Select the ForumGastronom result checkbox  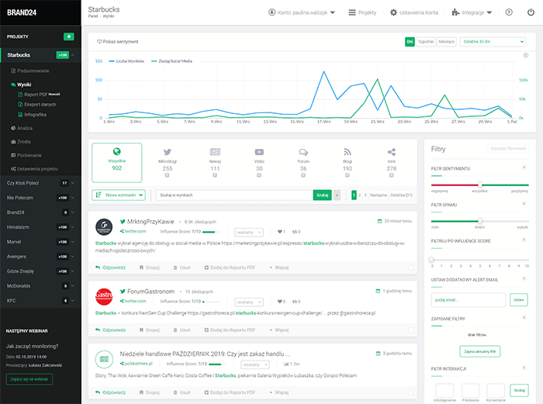click(410, 330)
